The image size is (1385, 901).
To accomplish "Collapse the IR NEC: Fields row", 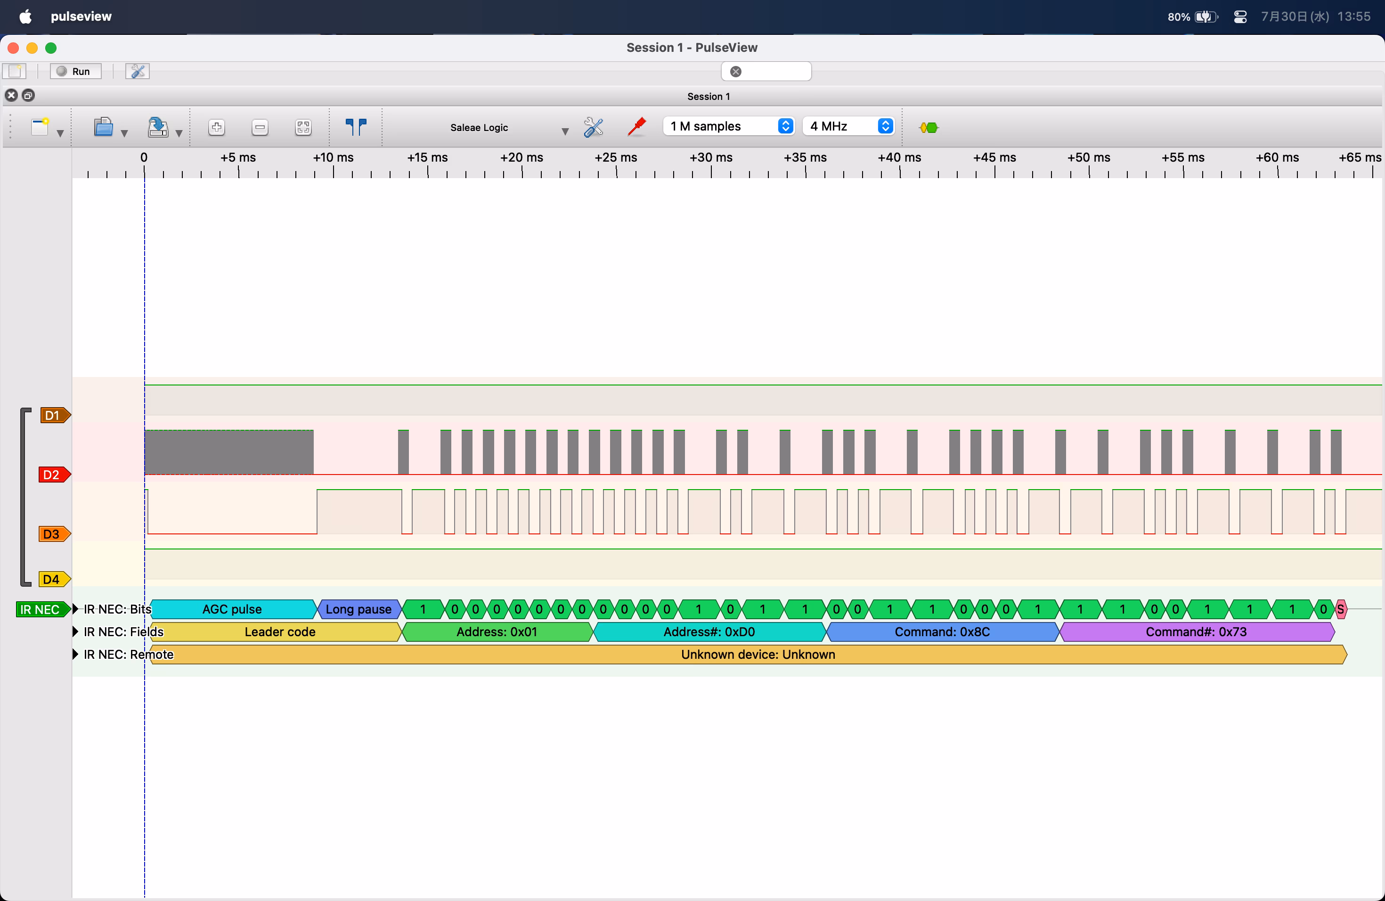I will 76,631.
